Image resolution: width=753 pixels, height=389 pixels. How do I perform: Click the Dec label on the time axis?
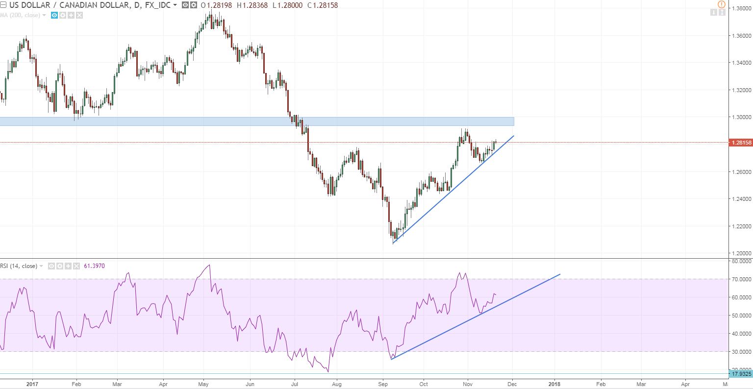[513, 384]
